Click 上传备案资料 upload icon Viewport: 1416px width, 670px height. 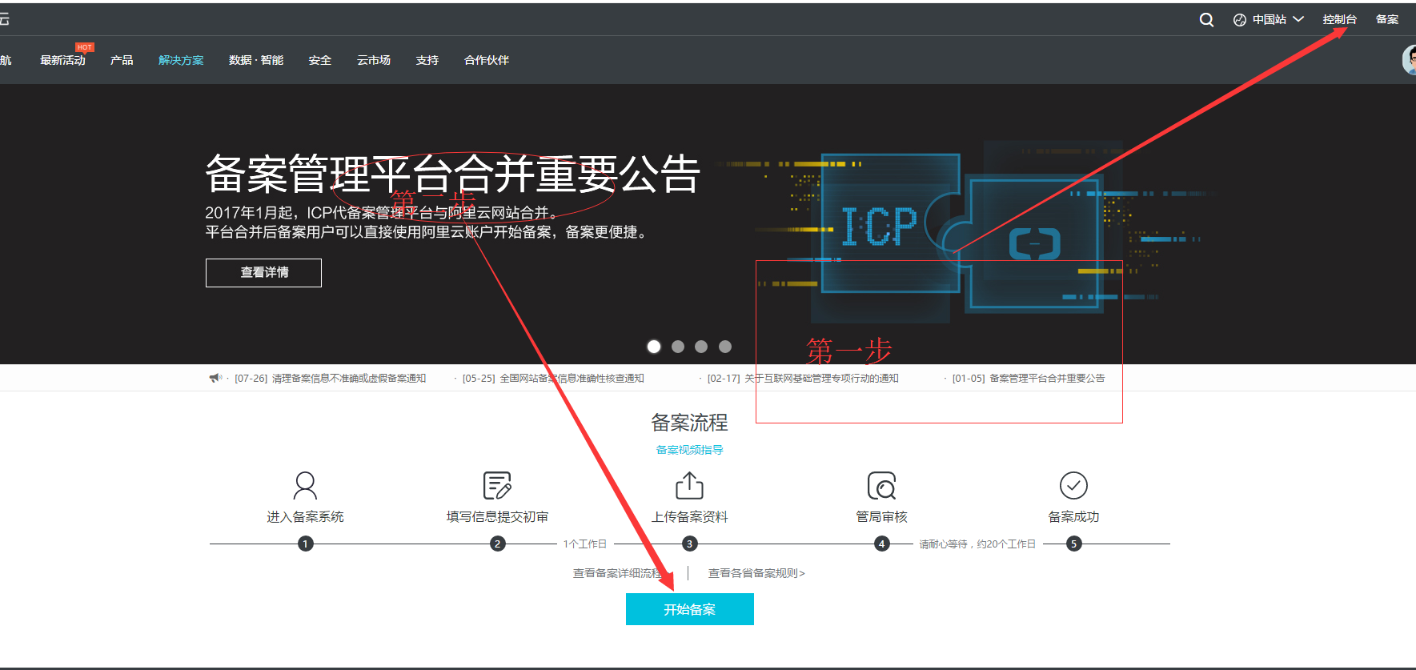coord(689,485)
